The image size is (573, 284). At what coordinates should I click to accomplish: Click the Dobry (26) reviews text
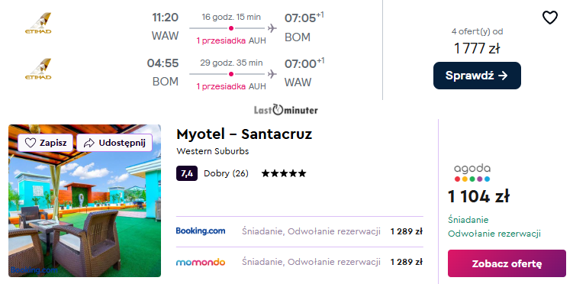pos(226,173)
